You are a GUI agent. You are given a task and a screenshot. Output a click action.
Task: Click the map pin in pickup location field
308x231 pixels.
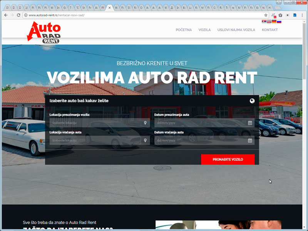tap(145, 123)
